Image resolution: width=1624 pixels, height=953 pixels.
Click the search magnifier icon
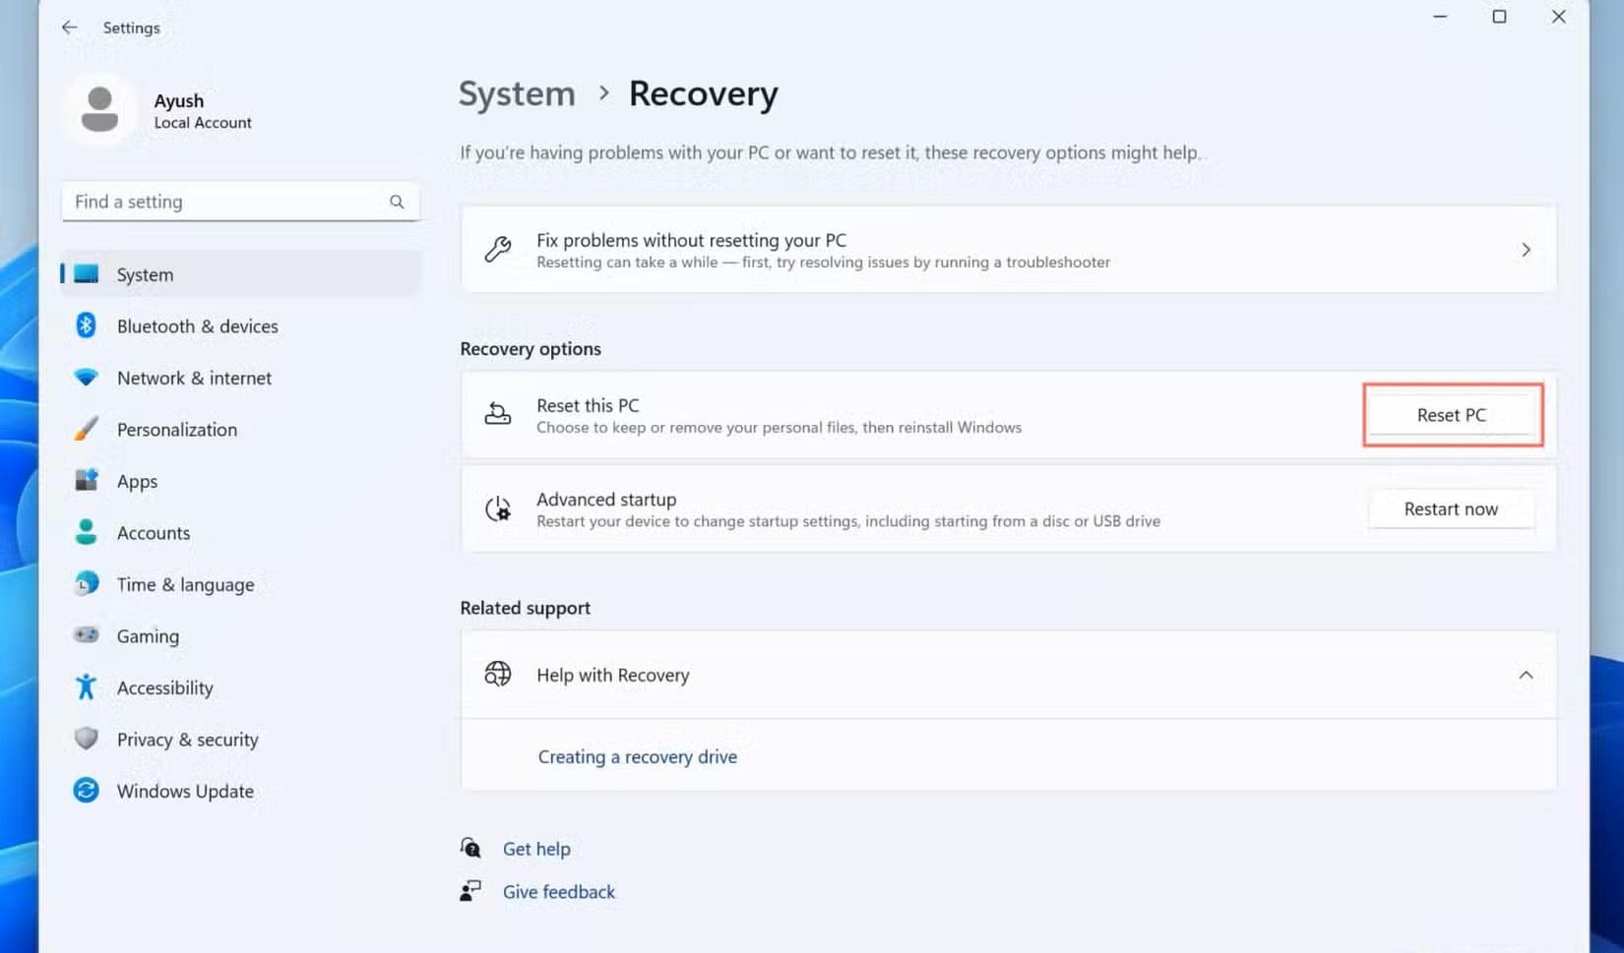click(397, 202)
